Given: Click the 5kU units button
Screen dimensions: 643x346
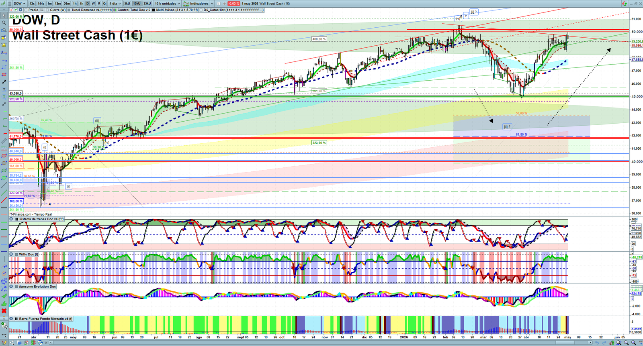Looking at the screenshot, I should pyautogui.click(x=127, y=3).
